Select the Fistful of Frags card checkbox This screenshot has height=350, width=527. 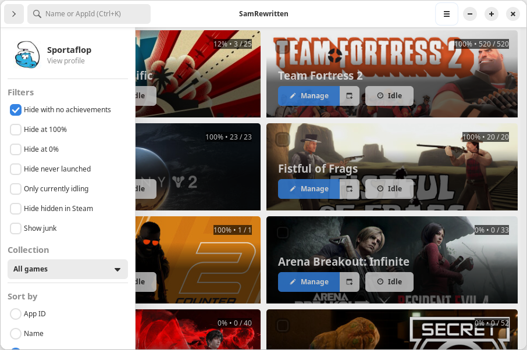tap(283, 140)
